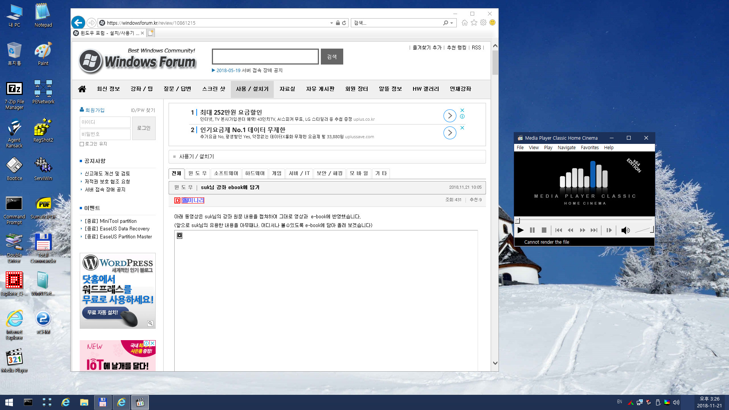Click the Windows Forum home icon
The image size is (729, 410).
(x=82, y=89)
